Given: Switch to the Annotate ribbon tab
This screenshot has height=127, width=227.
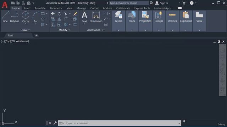Looking at the screenshot, I should pyautogui.click(x=40, y=8).
